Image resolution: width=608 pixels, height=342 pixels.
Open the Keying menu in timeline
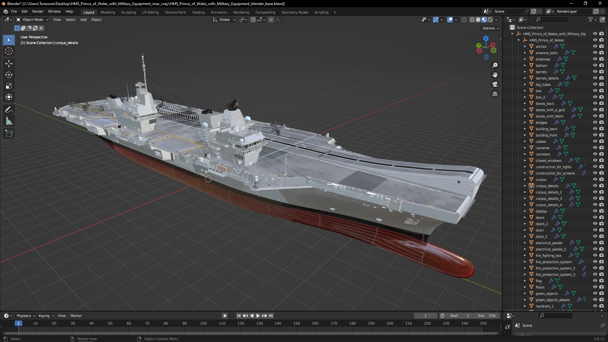[x=46, y=316]
